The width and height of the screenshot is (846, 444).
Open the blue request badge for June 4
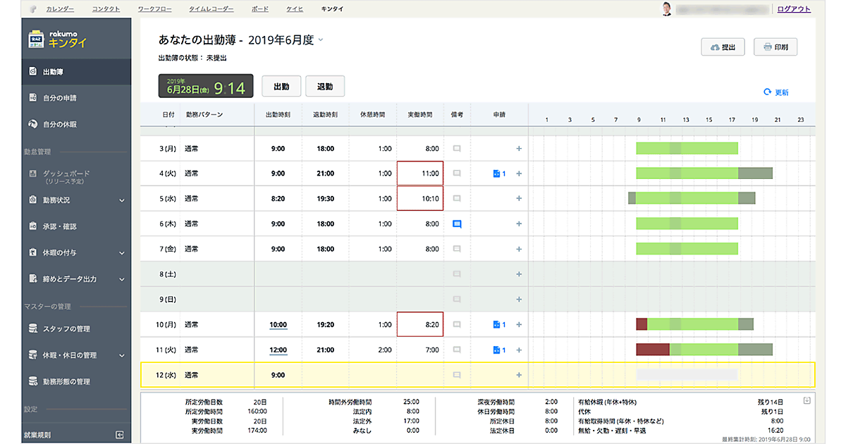click(x=499, y=173)
